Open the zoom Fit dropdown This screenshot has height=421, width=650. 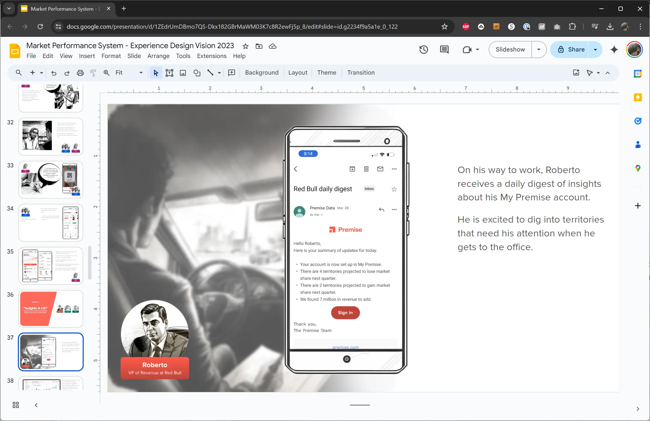[x=141, y=73]
